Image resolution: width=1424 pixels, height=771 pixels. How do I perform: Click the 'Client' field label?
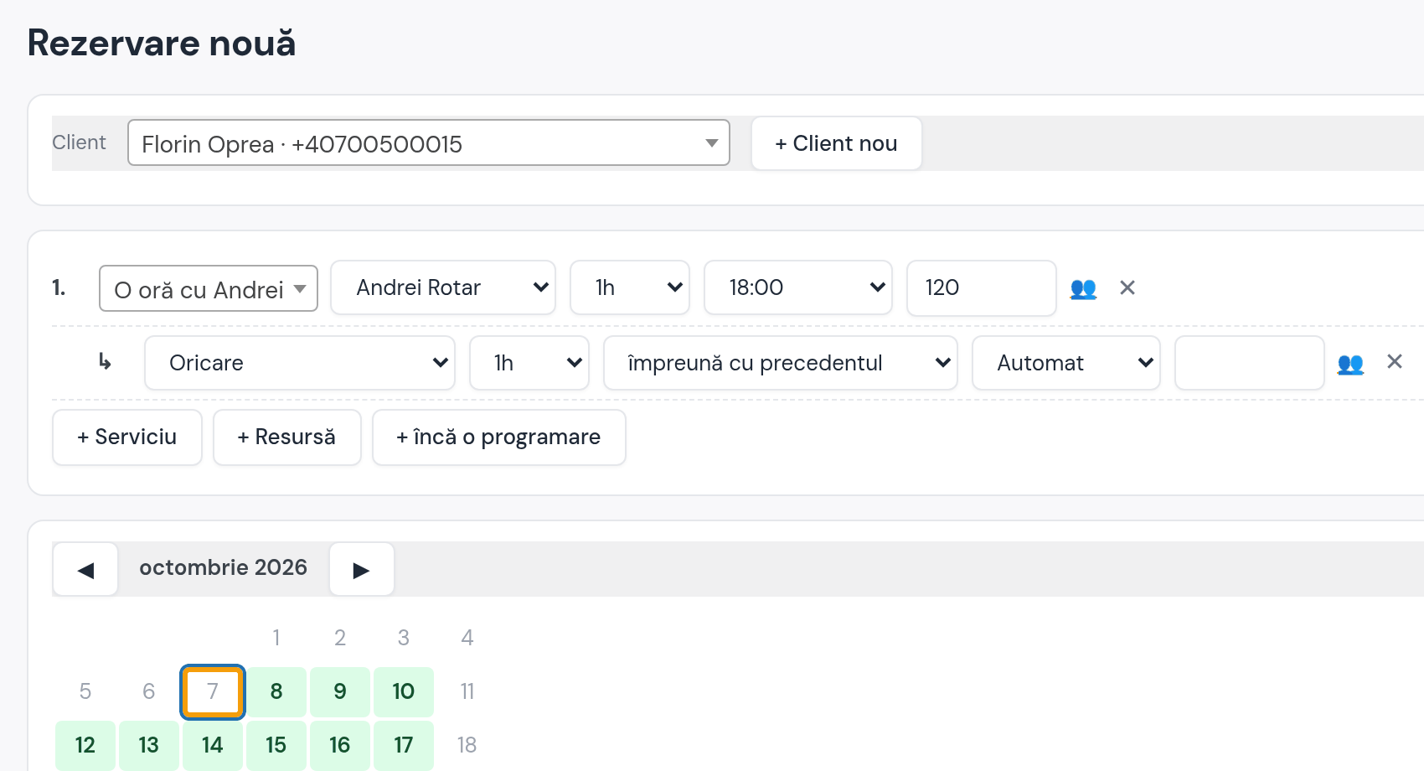tap(79, 142)
